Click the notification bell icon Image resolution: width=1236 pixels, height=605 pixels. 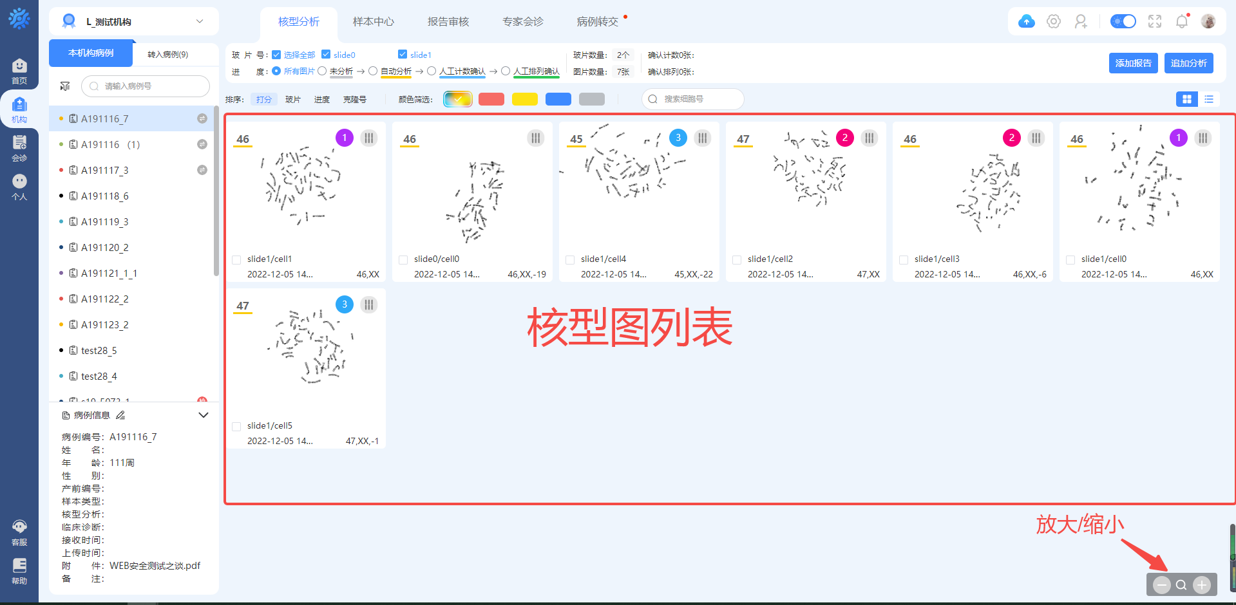point(1182,21)
